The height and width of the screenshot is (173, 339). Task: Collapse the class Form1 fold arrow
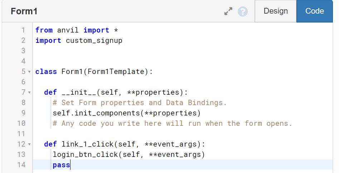pyautogui.click(x=29, y=72)
